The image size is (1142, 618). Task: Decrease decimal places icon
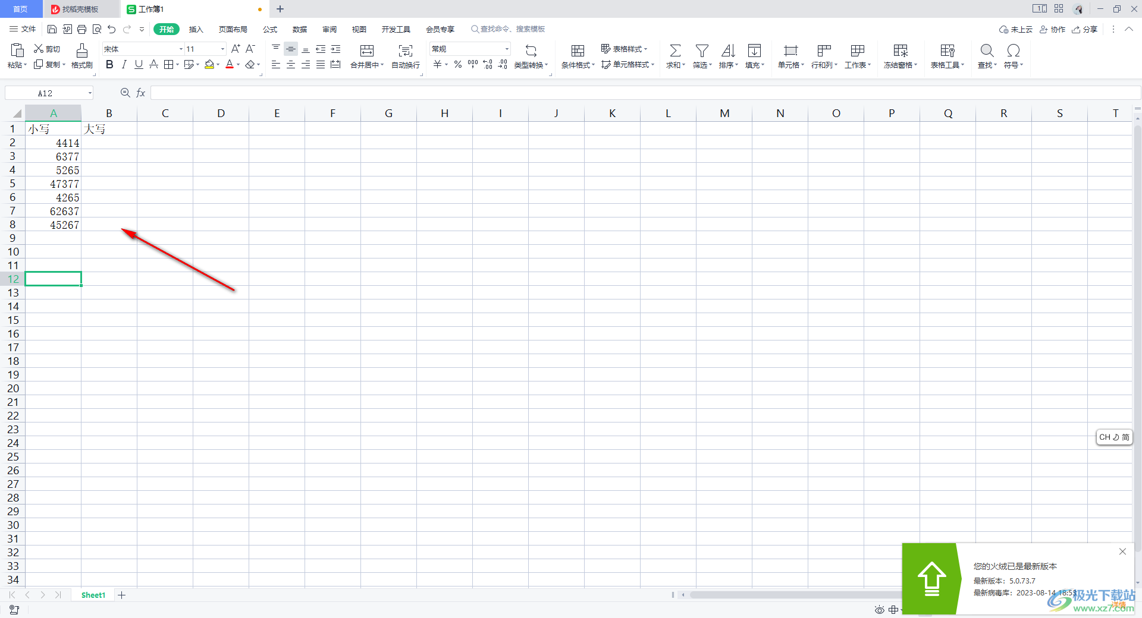[503, 64]
